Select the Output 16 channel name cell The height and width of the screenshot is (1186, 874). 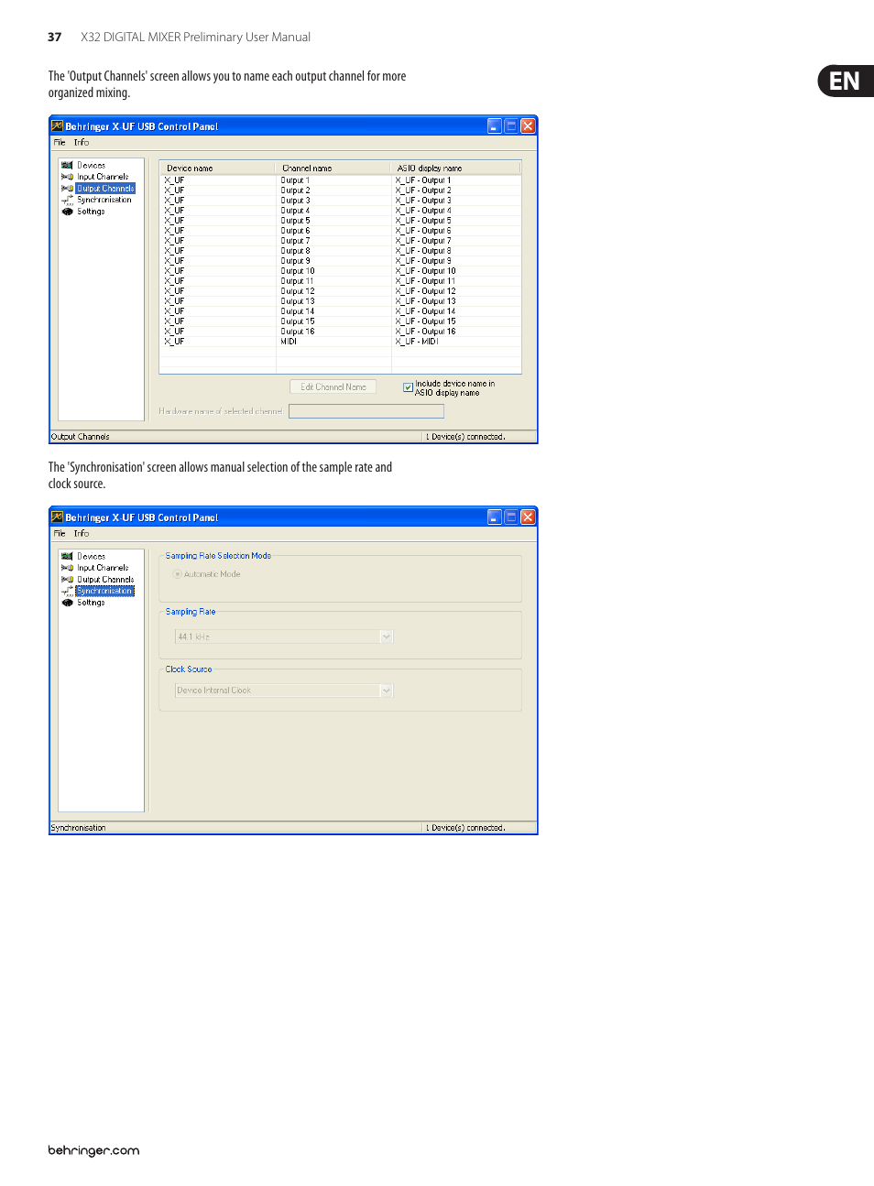point(298,332)
